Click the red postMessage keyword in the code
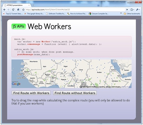 25,54
